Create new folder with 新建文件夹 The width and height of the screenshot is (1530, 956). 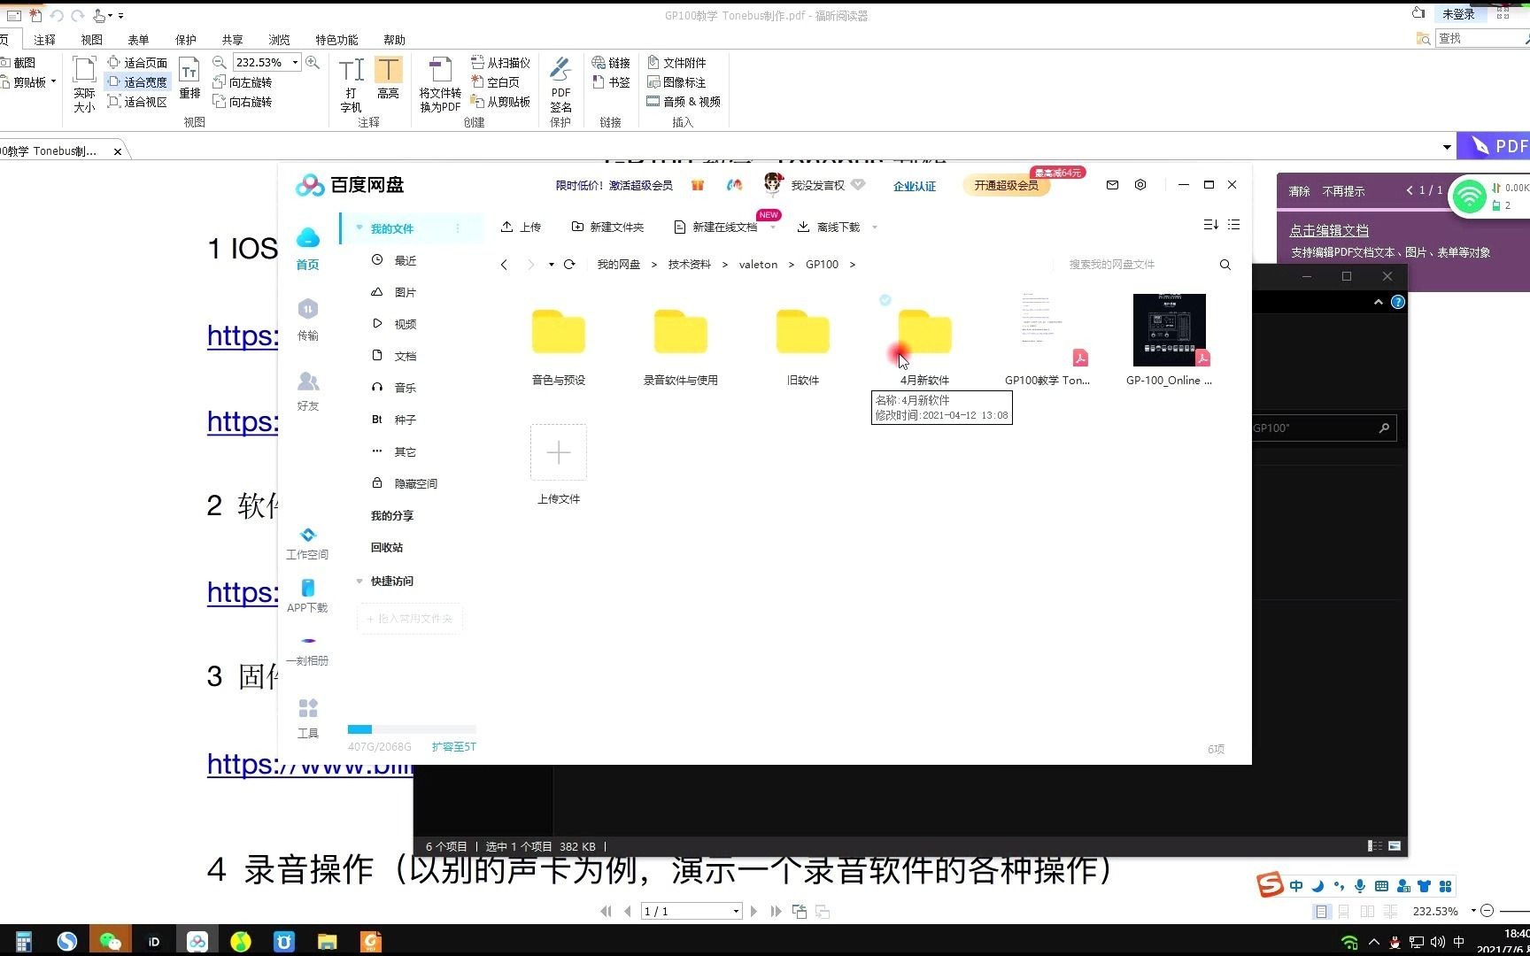(607, 227)
